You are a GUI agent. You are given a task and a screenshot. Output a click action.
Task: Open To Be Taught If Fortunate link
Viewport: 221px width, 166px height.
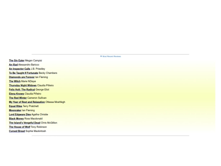[x=24, y=73]
